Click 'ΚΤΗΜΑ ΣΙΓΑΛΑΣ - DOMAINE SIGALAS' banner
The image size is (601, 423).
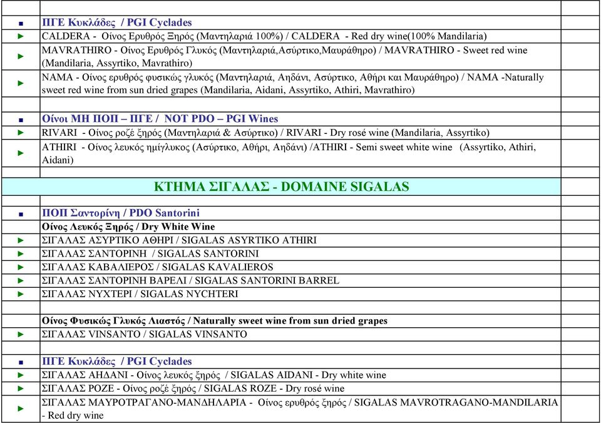coord(281,186)
